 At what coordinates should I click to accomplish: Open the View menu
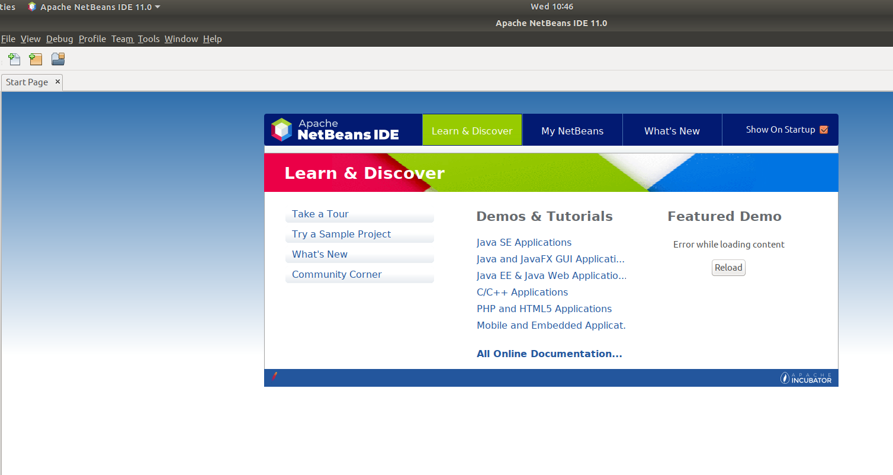coord(31,39)
